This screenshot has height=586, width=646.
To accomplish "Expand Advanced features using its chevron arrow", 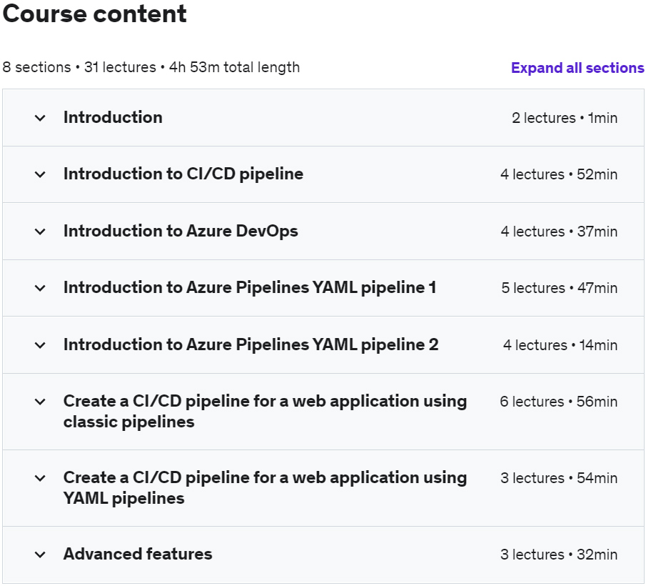I will (x=40, y=555).
